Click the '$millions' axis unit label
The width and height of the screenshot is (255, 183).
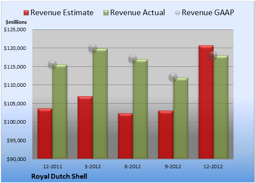[x=16, y=22]
